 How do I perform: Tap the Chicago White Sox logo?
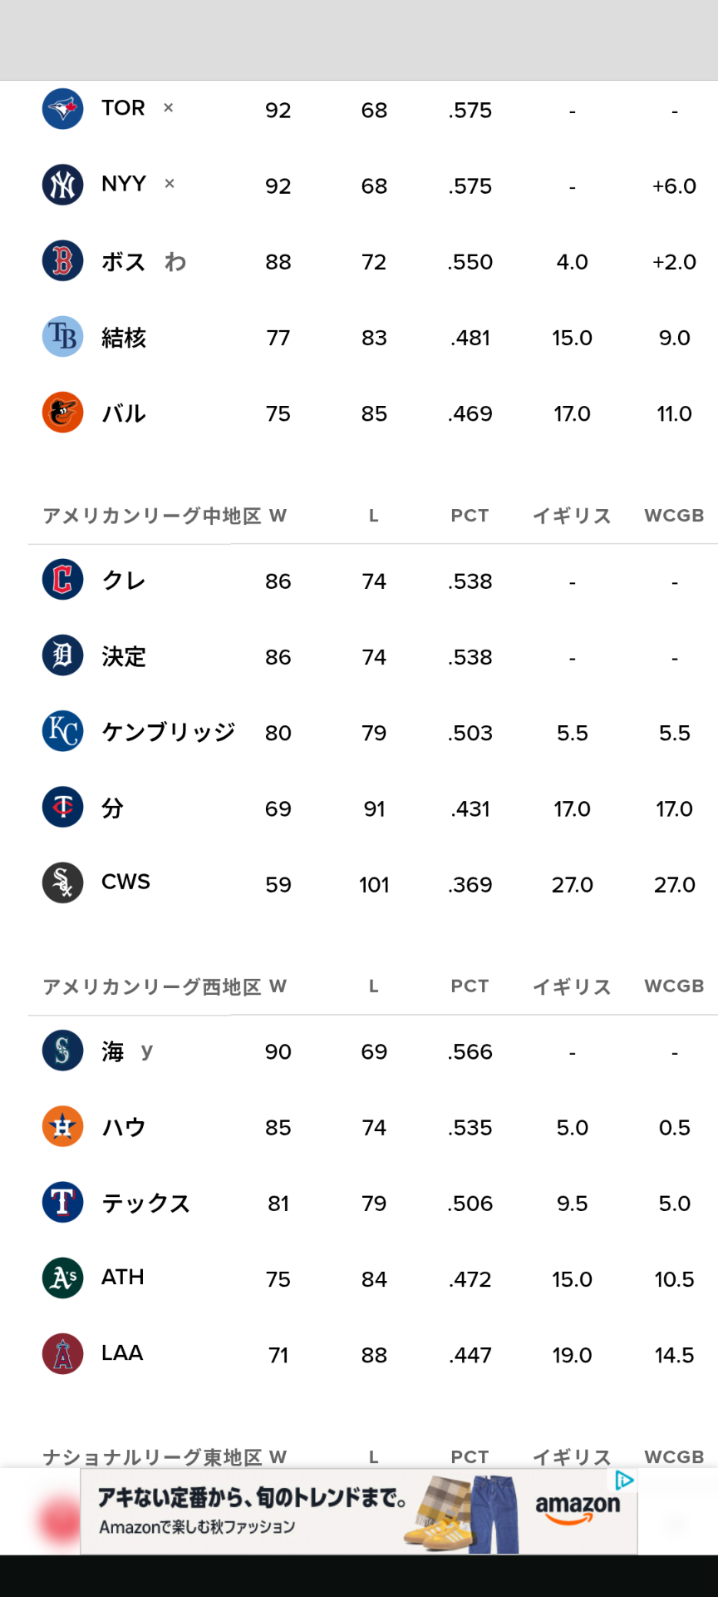[62, 883]
